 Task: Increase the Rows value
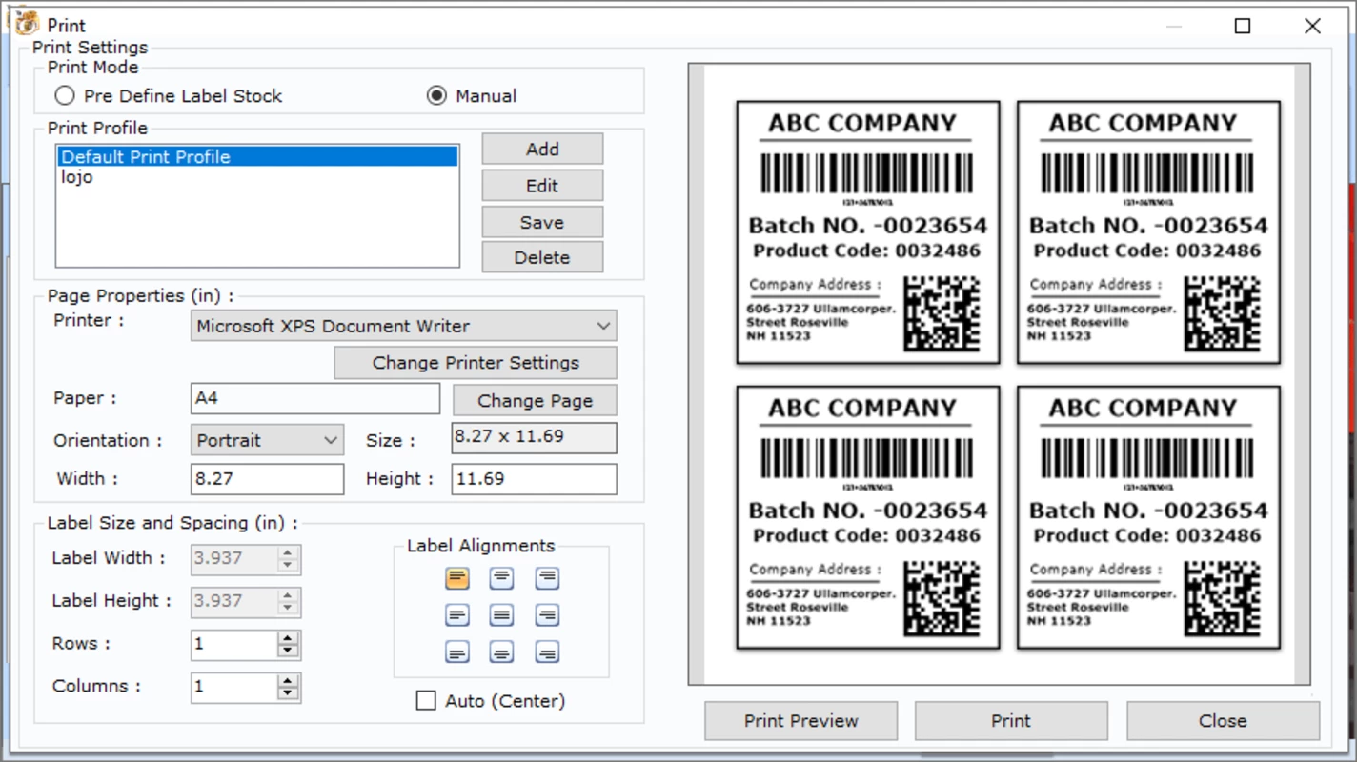[x=288, y=638]
